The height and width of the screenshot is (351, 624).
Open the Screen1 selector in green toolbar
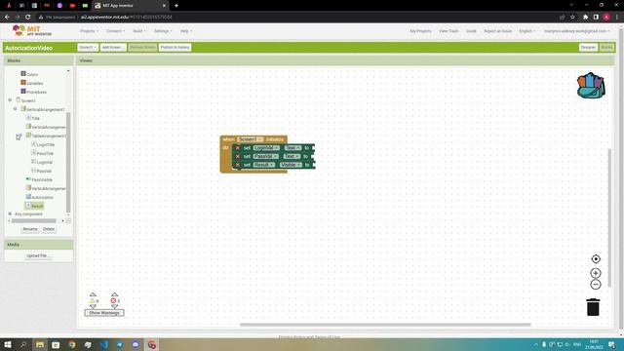point(88,48)
